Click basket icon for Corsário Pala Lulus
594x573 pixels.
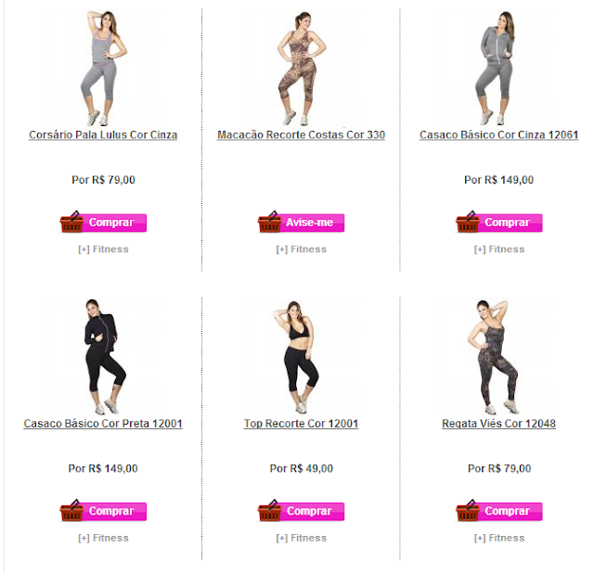71,222
